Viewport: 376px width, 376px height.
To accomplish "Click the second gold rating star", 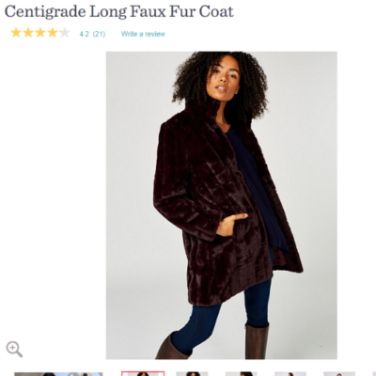I will [28, 33].
